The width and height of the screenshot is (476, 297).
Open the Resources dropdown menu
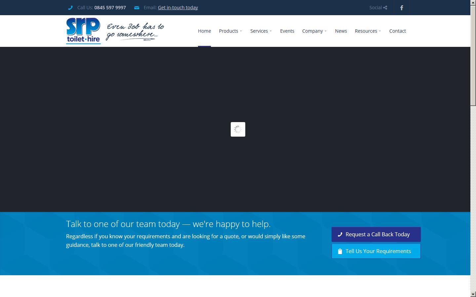(368, 31)
